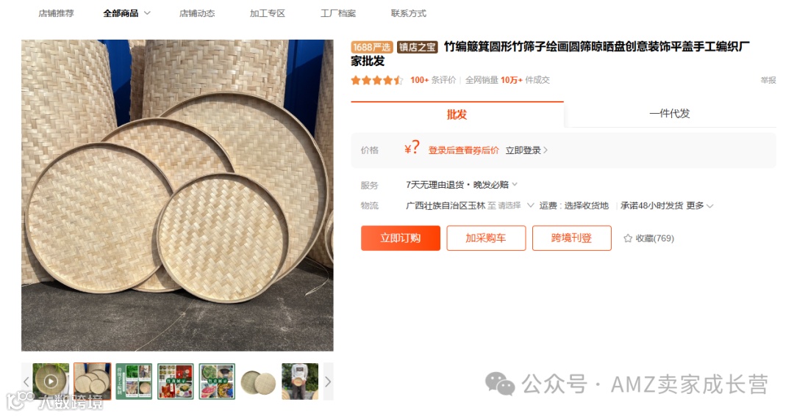Play the product video thumbnail

[51, 381]
